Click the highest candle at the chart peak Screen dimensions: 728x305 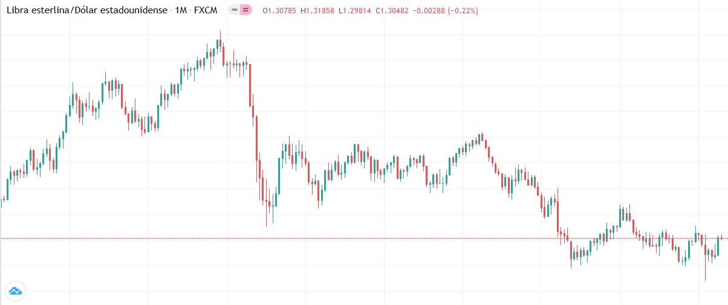(219, 43)
